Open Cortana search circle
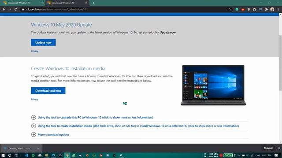282x158 pixels. [10, 155]
